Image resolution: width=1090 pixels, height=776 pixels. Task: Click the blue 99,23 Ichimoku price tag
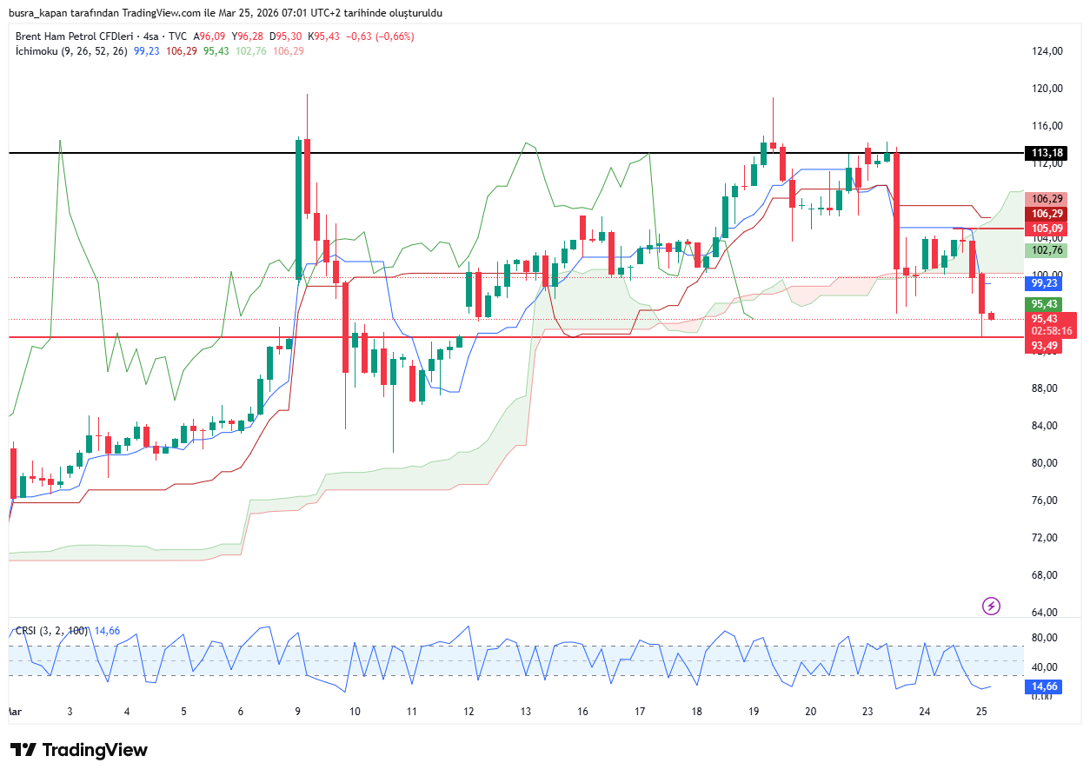(x=1044, y=283)
